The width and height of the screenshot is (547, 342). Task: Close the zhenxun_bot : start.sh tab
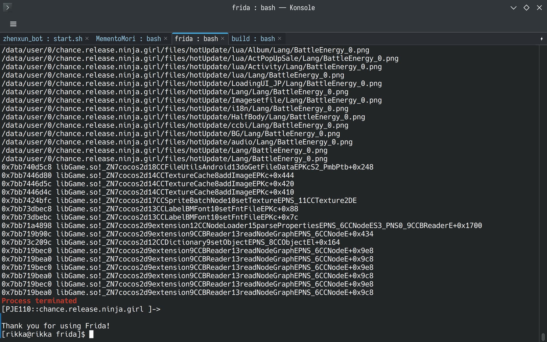(x=87, y=38)
